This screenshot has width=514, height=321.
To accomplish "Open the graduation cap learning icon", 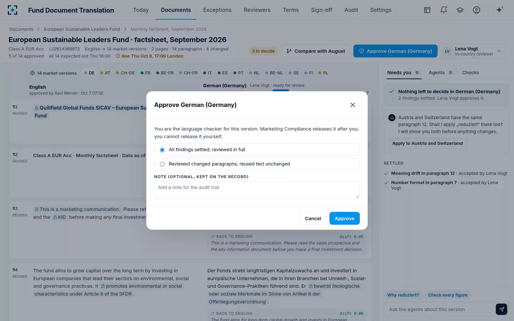I will tap(460, 10).
